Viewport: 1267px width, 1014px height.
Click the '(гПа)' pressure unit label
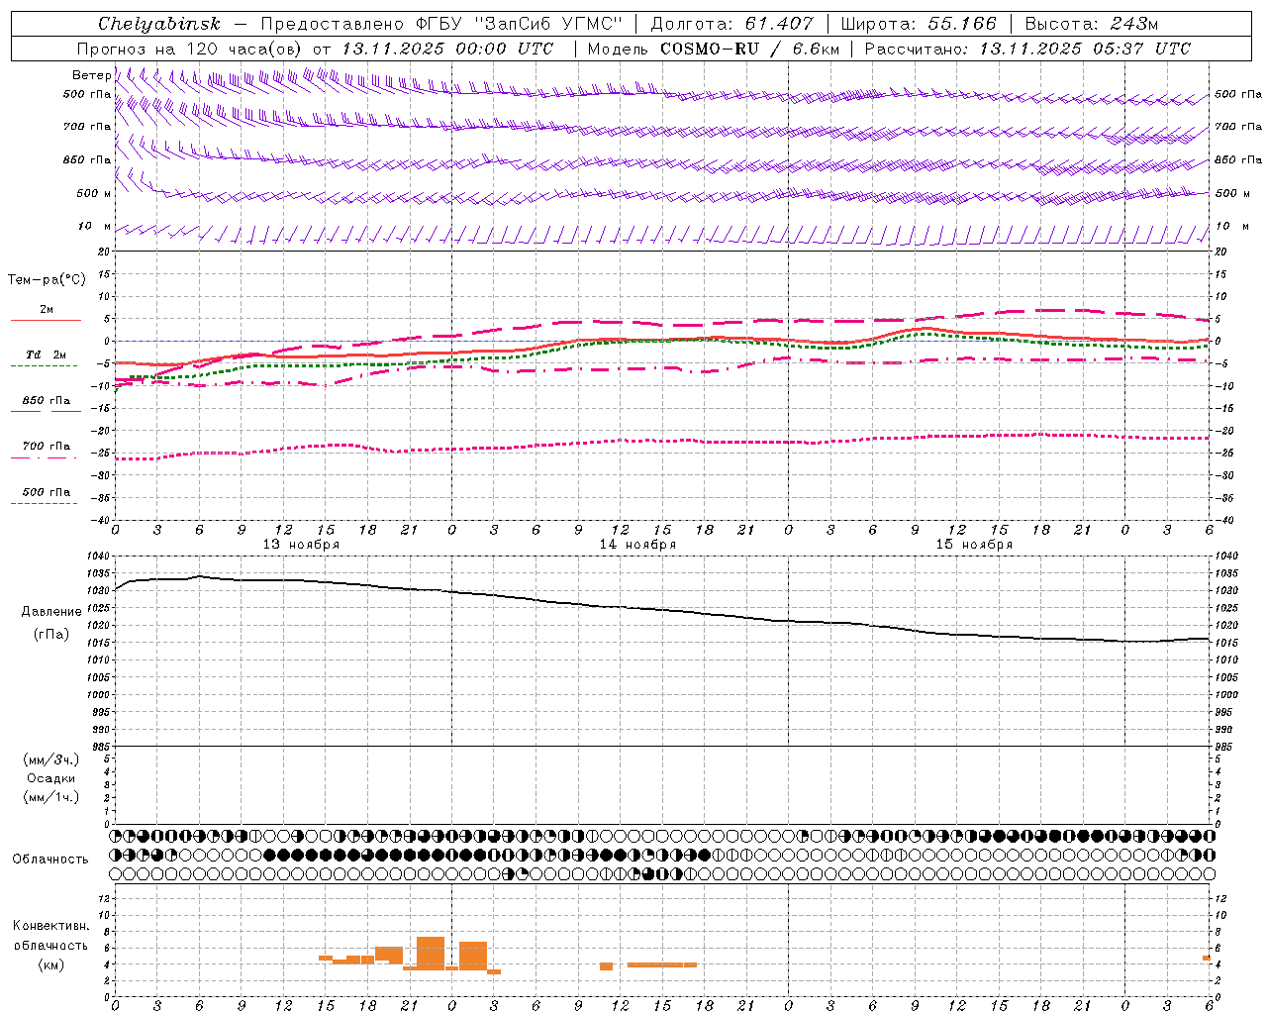coord(51,635)
